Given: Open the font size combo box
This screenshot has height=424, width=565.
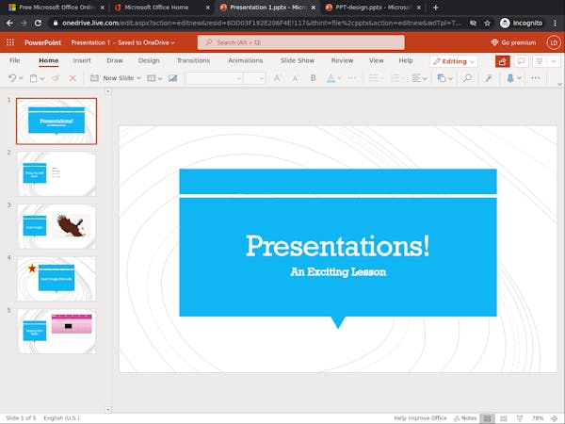Looking at the screenshot, I should point(254,78).
